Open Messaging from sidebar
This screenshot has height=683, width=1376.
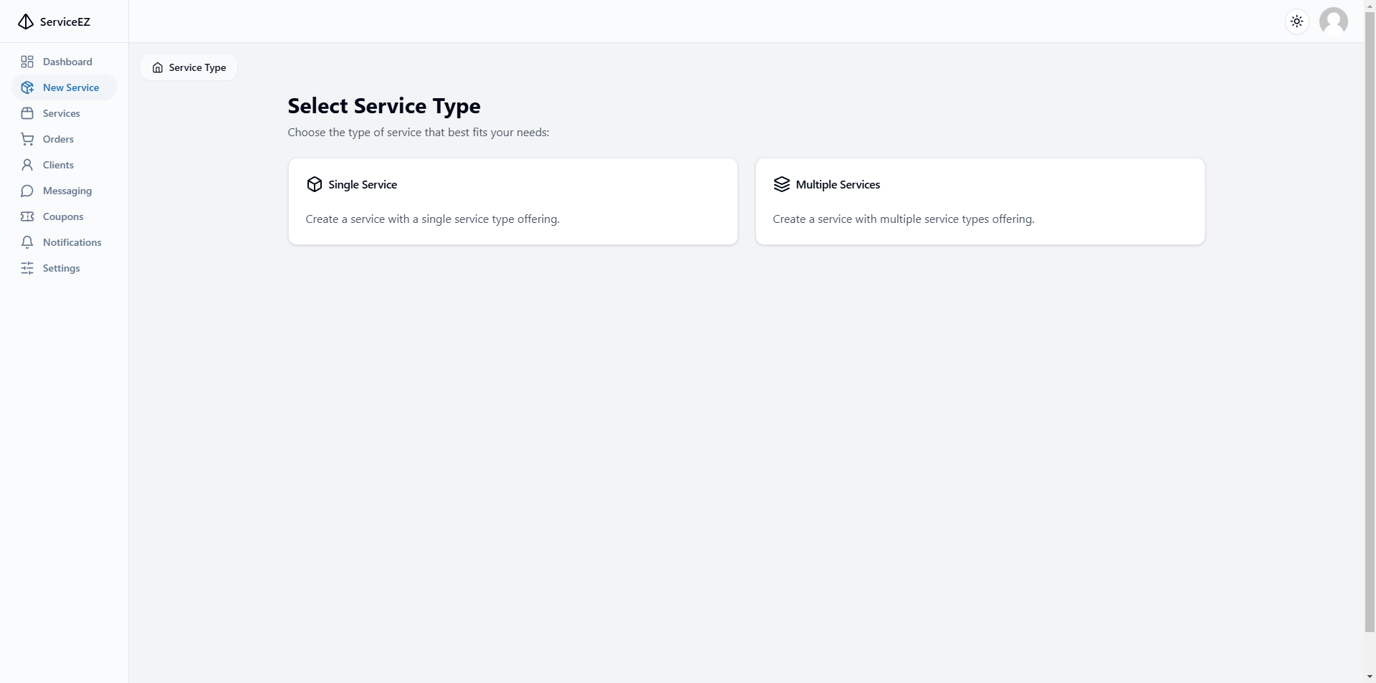tap(64, 191)
